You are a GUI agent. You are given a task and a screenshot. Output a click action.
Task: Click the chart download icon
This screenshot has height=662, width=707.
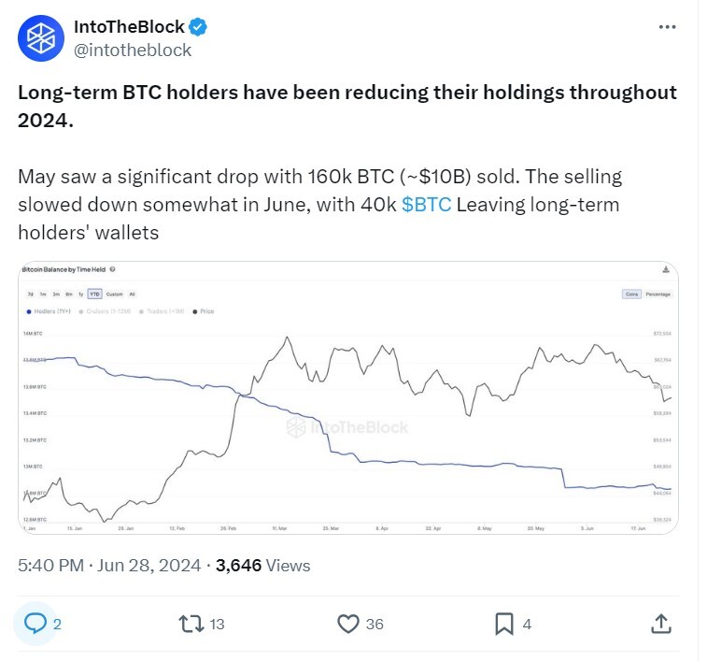tap(666, 270)
